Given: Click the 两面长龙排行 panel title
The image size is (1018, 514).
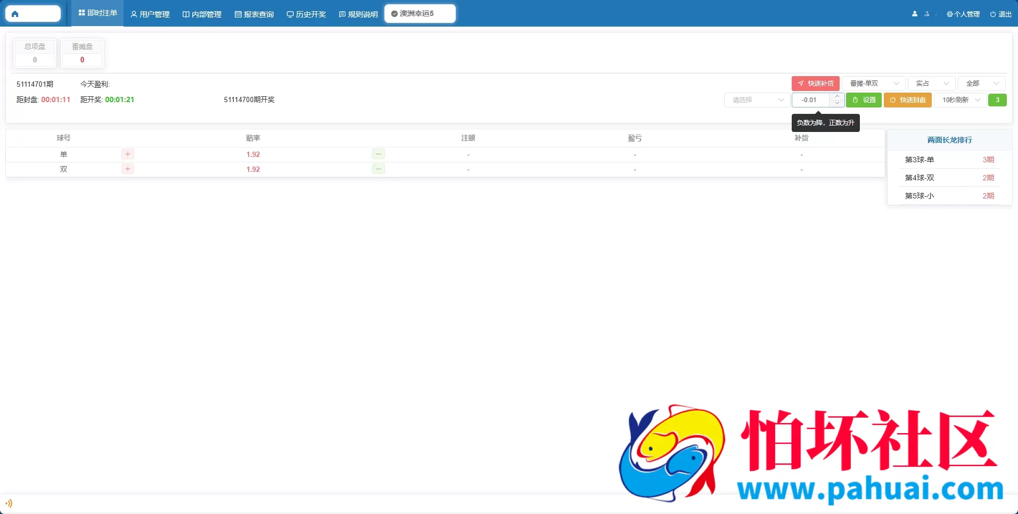Looking at the screenshot, I should (x=949, y=140).
